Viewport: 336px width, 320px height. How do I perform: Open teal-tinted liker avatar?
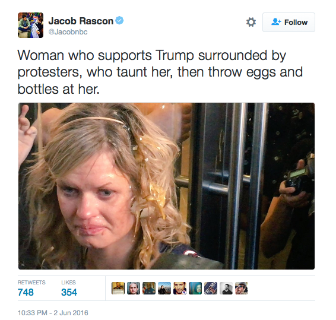tap(195, 288)
